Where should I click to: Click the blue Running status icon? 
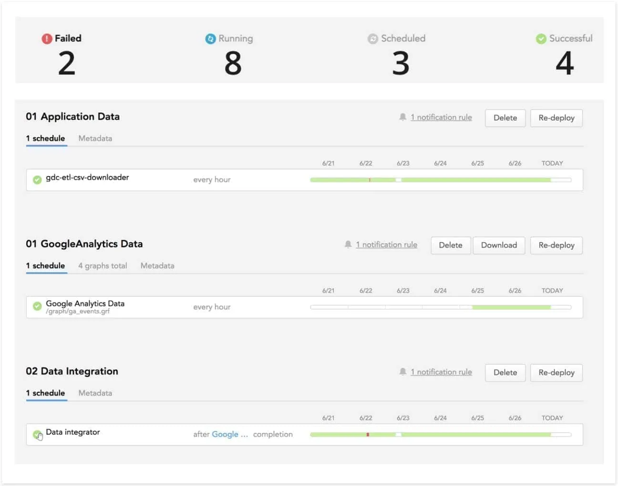(x=210, y=39)
